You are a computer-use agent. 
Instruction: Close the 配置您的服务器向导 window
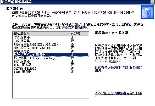[153, 2]
